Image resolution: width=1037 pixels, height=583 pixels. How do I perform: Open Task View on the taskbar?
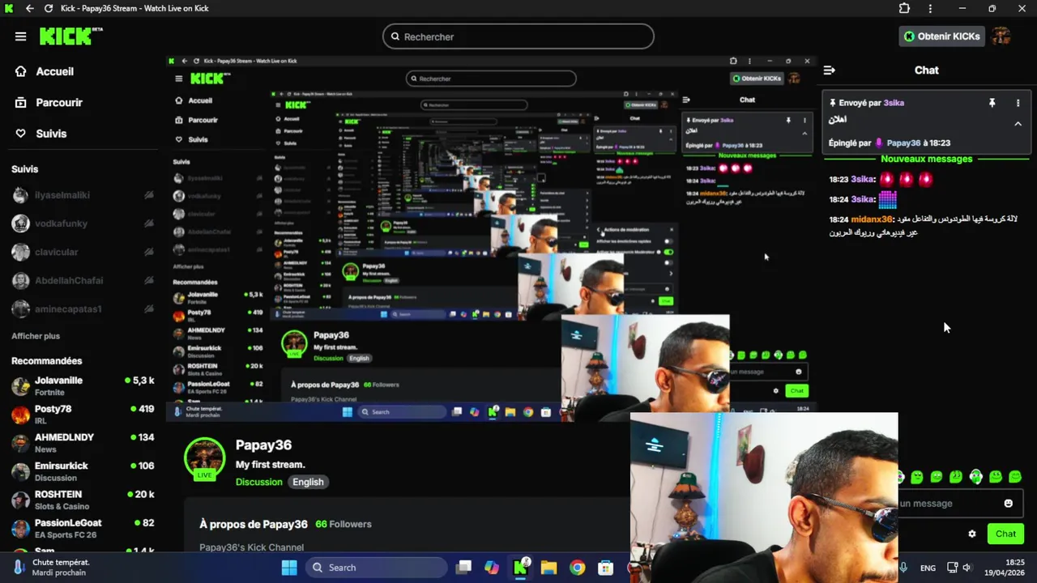(x=463, y=568)
